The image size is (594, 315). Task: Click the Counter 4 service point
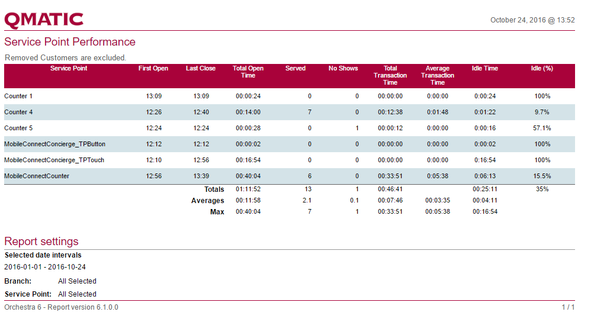tap(18, 112)
